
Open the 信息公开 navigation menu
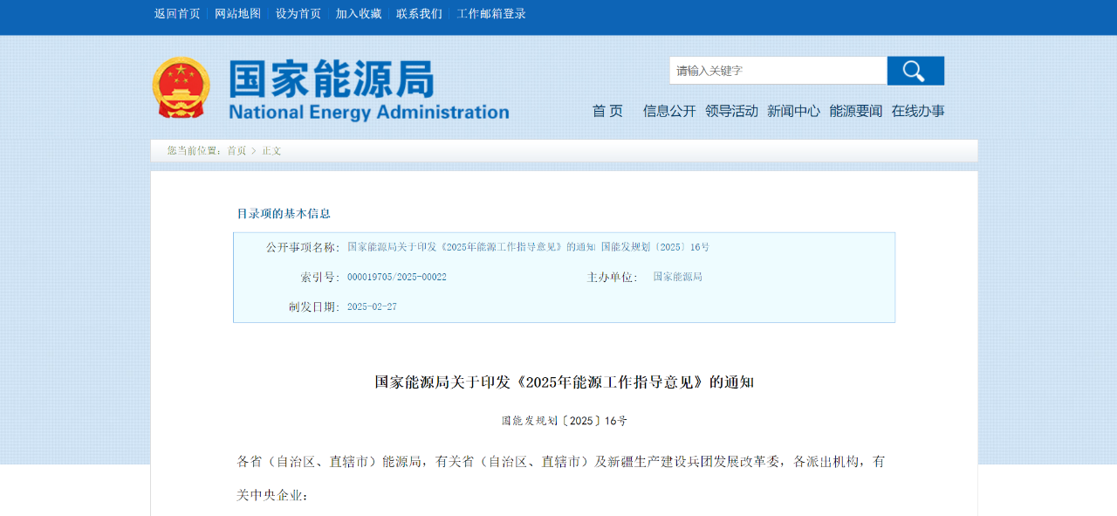pos(669,111)
